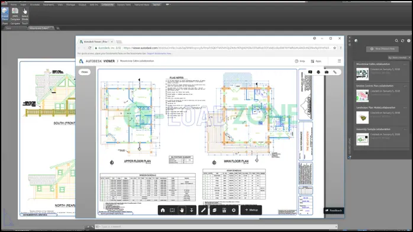
Task: Open options for Assembly Sample view
Action: coord(405,130)
